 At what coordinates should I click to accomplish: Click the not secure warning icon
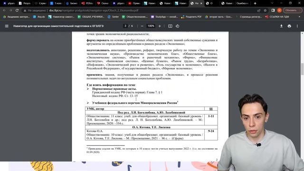(x=25, y=10)
